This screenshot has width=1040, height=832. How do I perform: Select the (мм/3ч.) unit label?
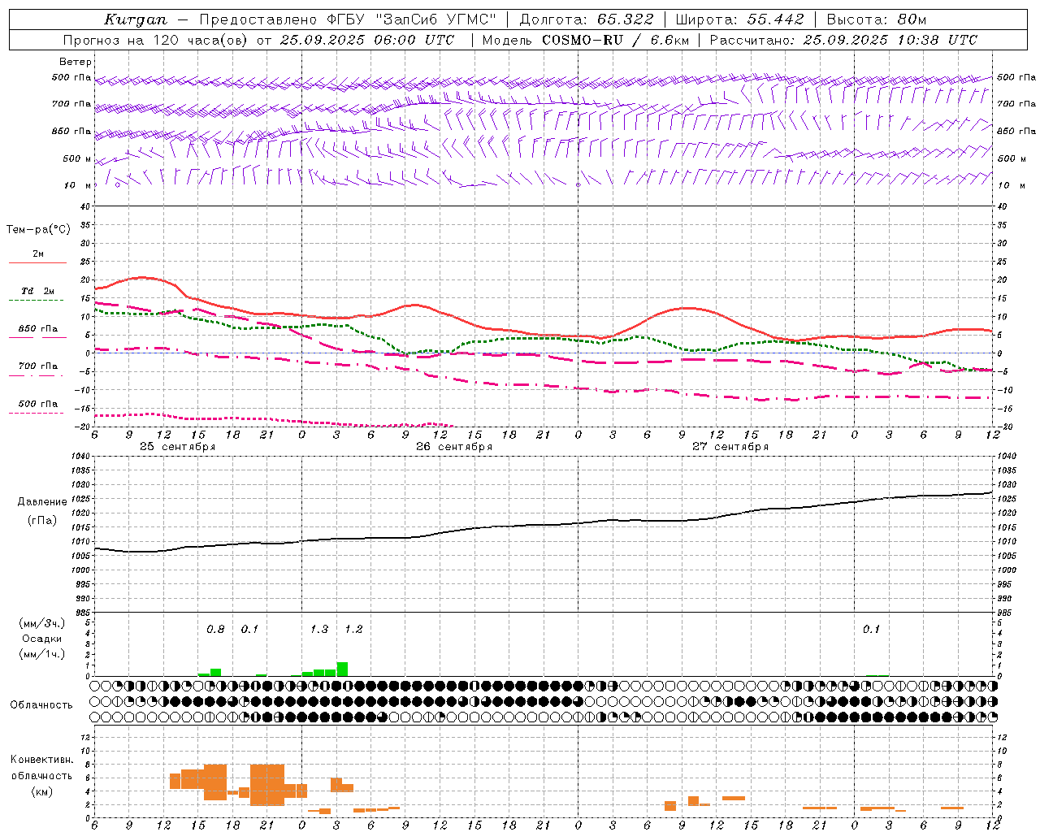click(x=41, y=623)
